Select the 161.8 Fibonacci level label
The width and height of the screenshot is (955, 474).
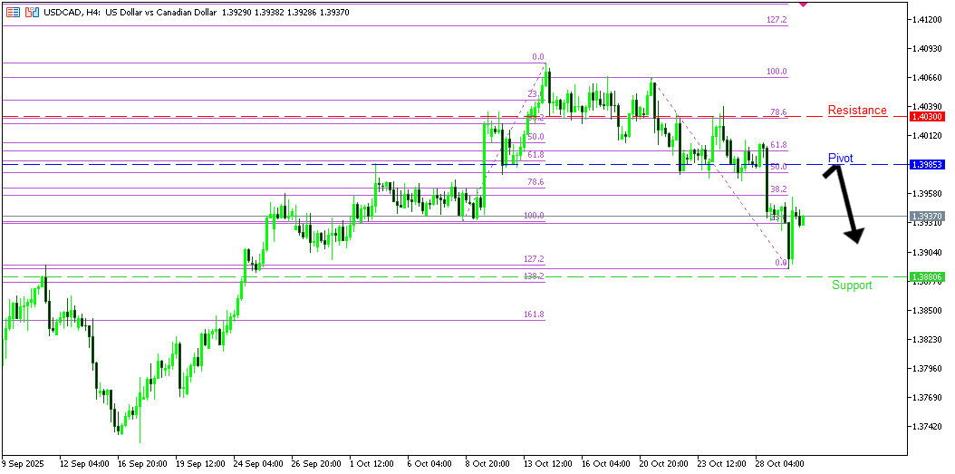pyautogui.click(x=534, y=314)
